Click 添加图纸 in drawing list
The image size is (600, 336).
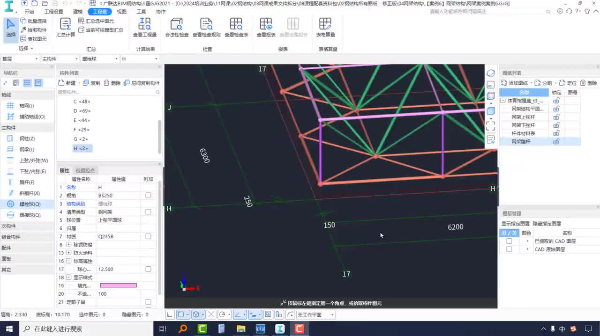pos(515,83)
